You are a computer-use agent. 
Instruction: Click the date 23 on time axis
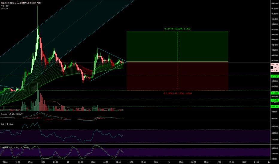click(169, 162)
